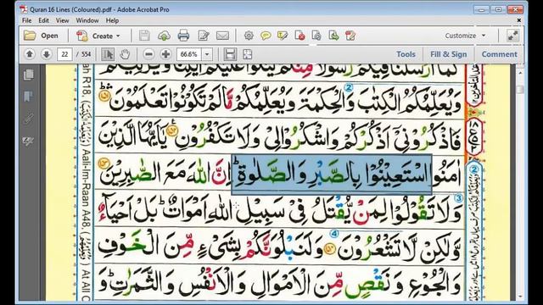Open the File menu
The height and width of the screenshot is (305, 543).
pos(26,20)
